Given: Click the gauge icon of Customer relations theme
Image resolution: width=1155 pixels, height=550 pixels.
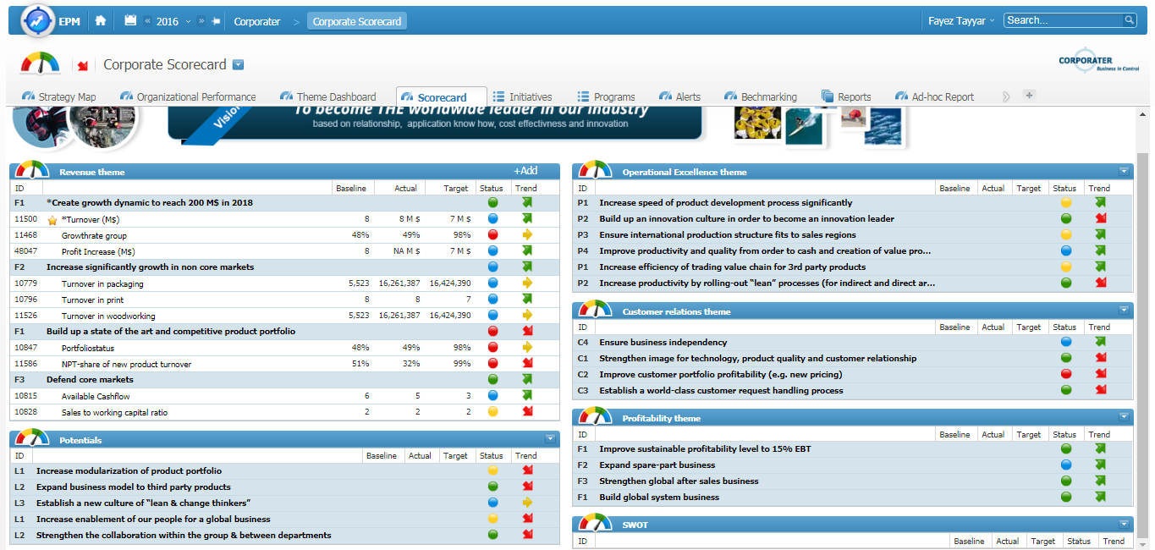Looking at the screenshot, I should tap(594, 309).
